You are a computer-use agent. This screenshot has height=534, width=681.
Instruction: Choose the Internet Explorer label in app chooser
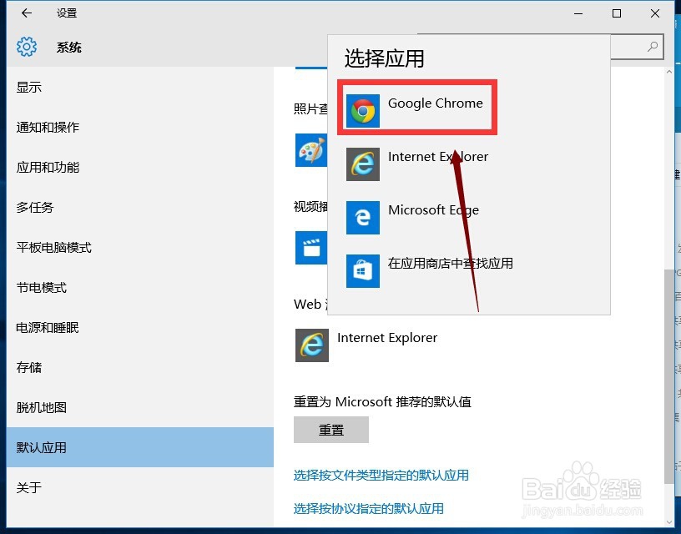click(438, 156)
